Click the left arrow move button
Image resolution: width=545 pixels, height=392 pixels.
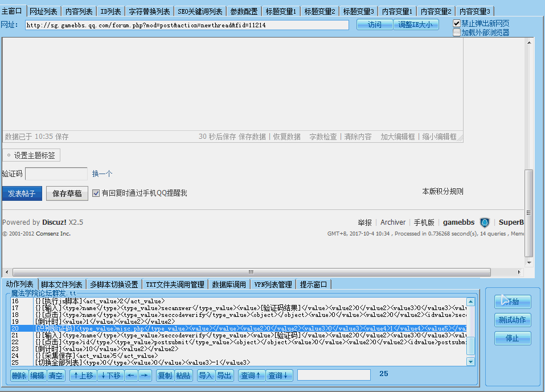point(131,376)
